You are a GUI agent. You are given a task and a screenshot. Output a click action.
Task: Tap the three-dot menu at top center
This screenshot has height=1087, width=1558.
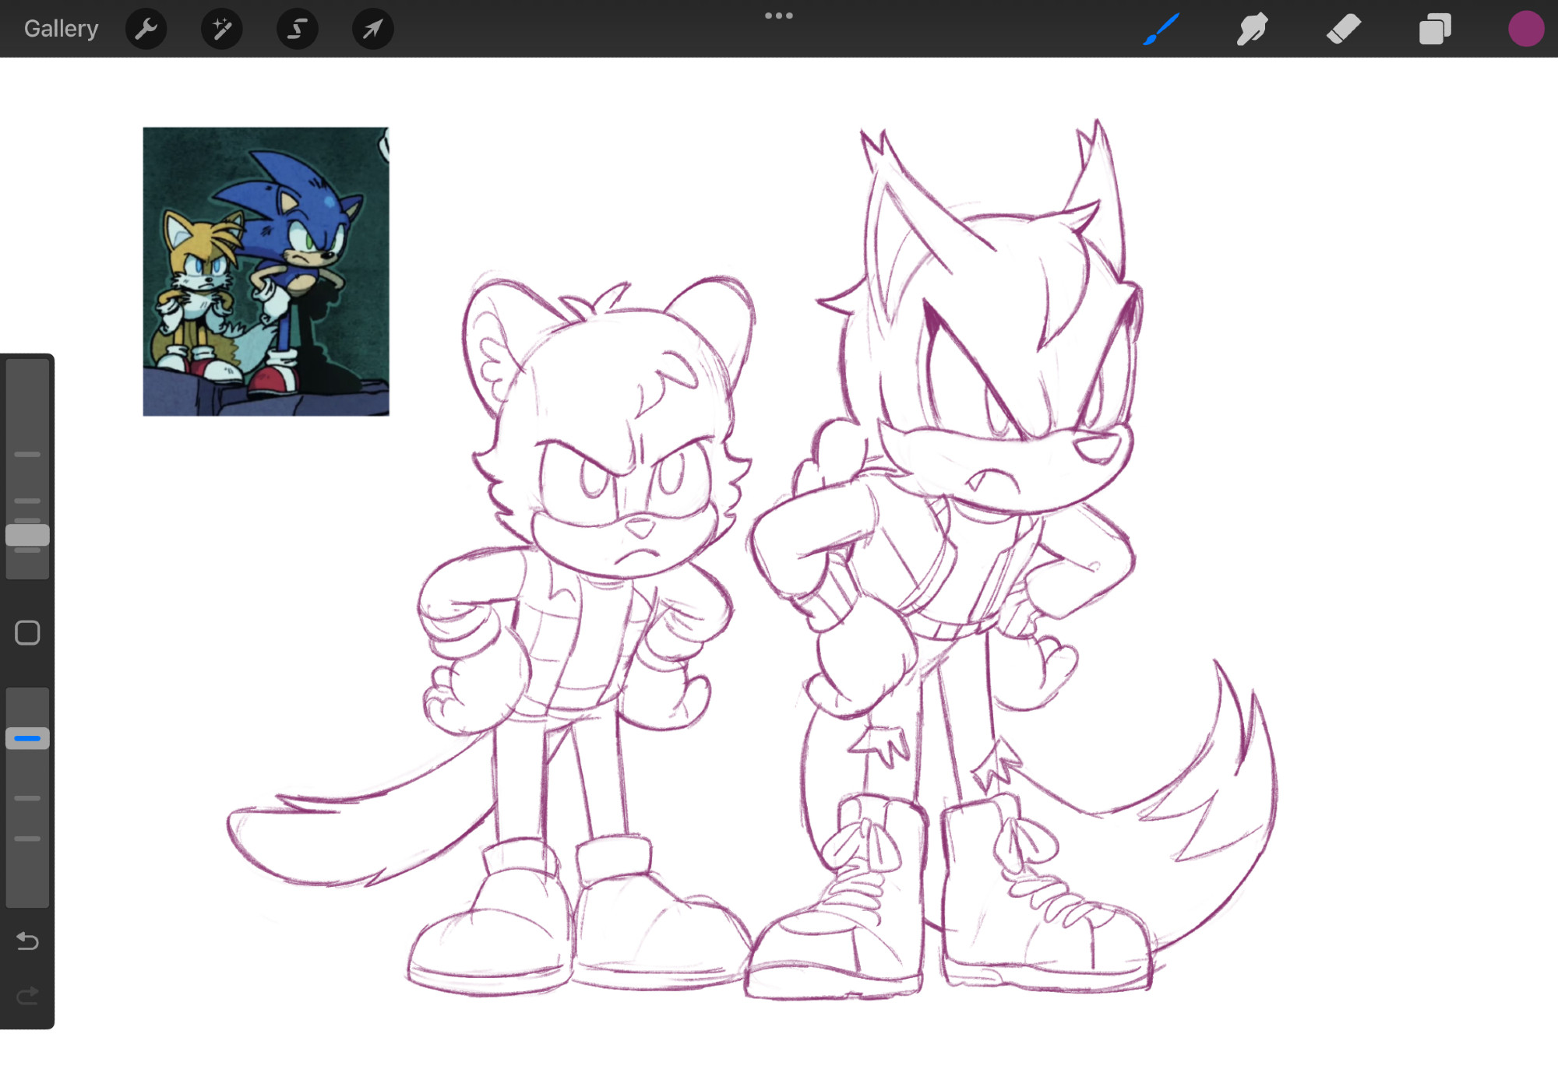point(778,16)
